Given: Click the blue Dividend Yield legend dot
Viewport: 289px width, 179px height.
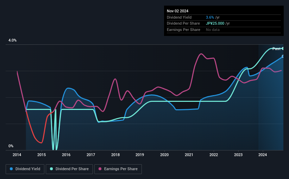Looking at the screenshot, I should point(11,169).
